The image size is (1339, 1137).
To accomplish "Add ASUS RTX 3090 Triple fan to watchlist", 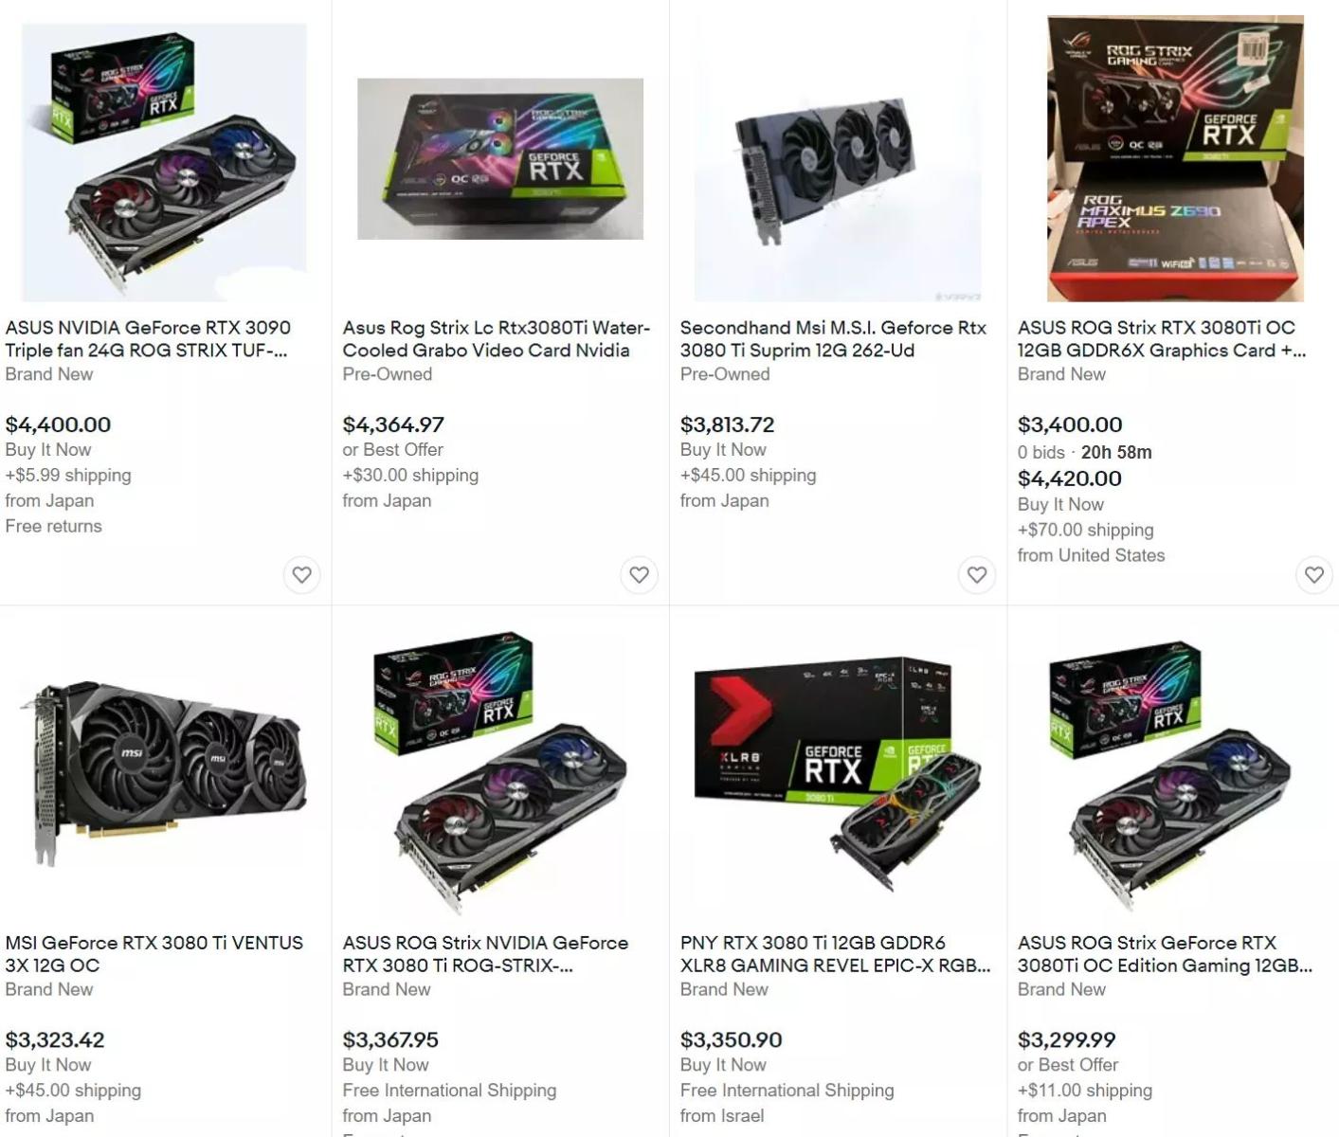I will coord(301,574).
